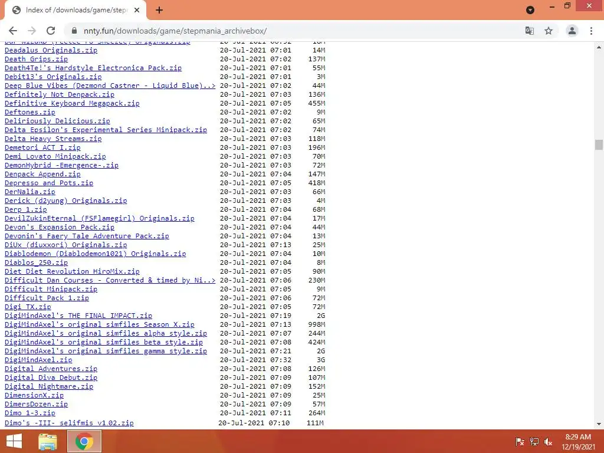Download Deliriously Delicious.zip
Image resolution: width=604 pixels, height=453 pixels.
tap(57, 121)
